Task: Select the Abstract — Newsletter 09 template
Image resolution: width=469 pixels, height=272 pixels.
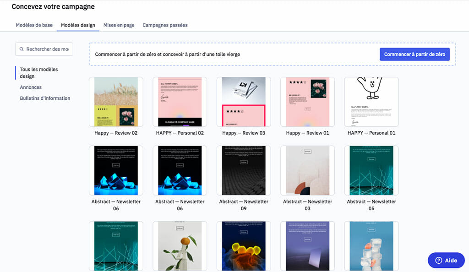Action: pyautogui.click(x=243, y=170)
